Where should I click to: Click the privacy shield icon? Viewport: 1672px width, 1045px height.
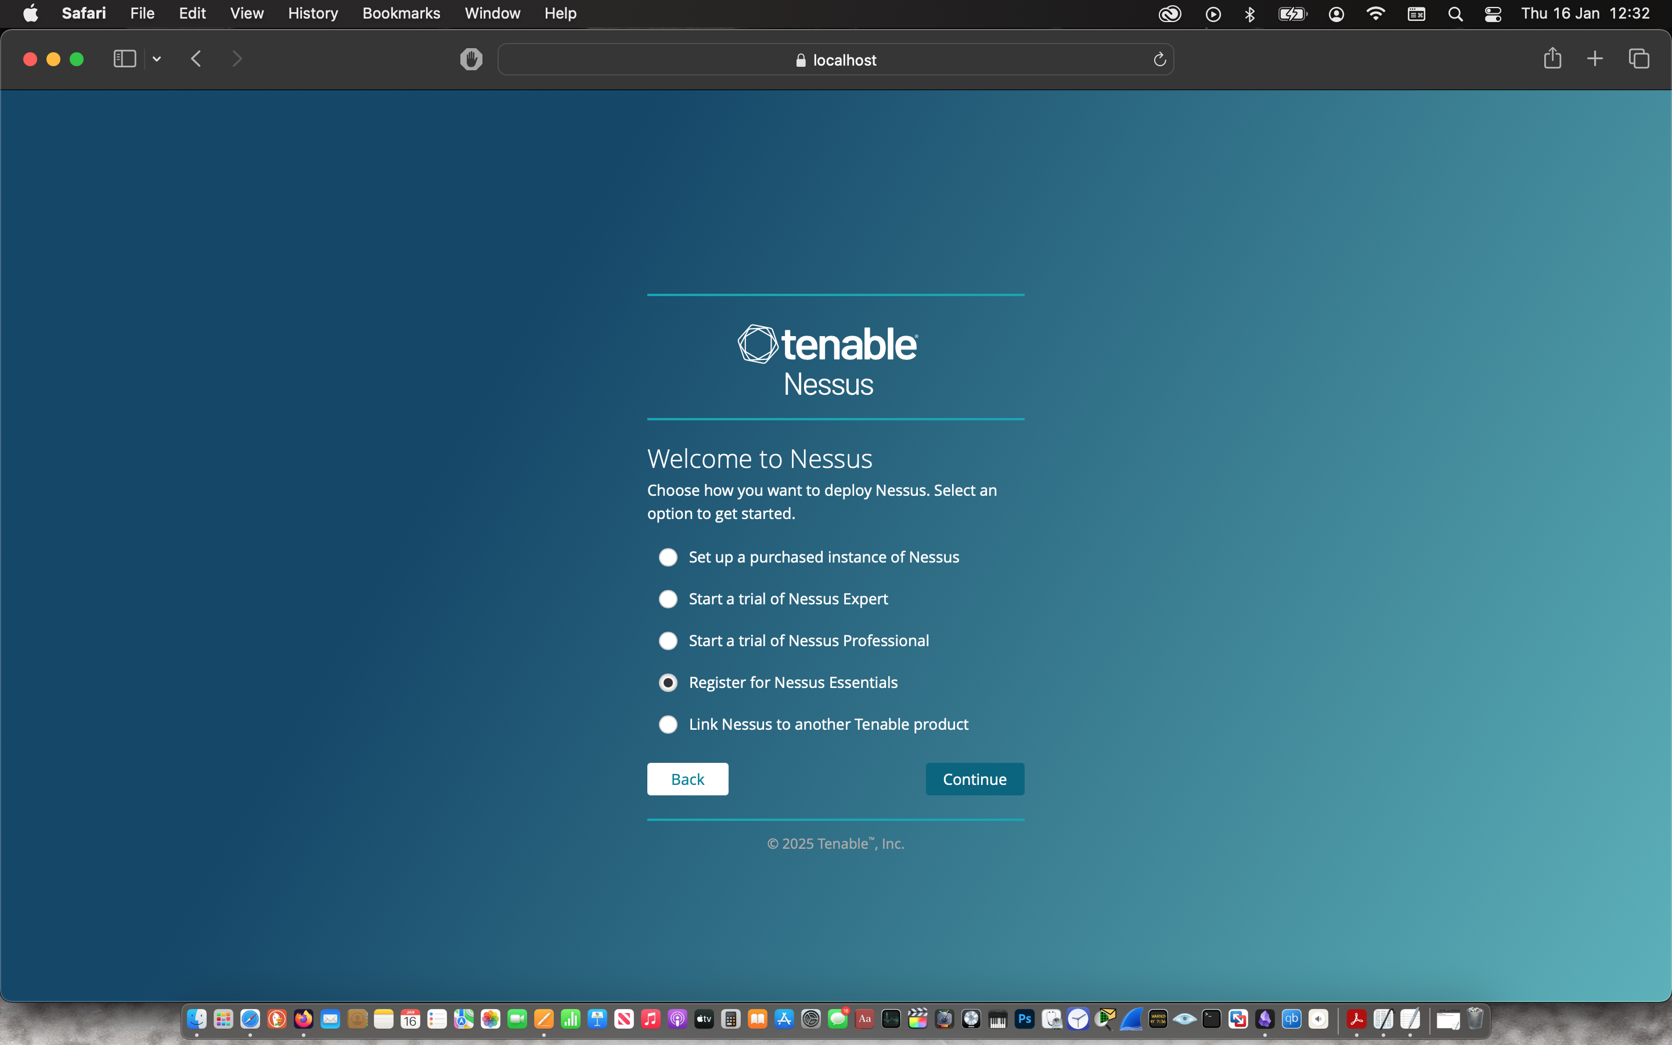(471, 59)
